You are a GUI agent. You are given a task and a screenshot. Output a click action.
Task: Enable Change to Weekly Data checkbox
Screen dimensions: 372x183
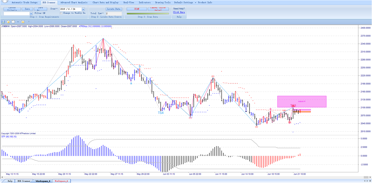[x=61, y=13]
